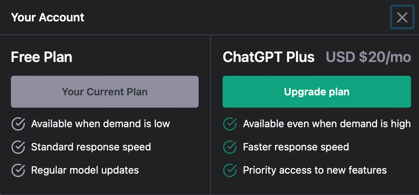Click checkmark icon beside Regular model updates
Screen dimensions: 419x195
pyautogui.click(x=18, y=170)
